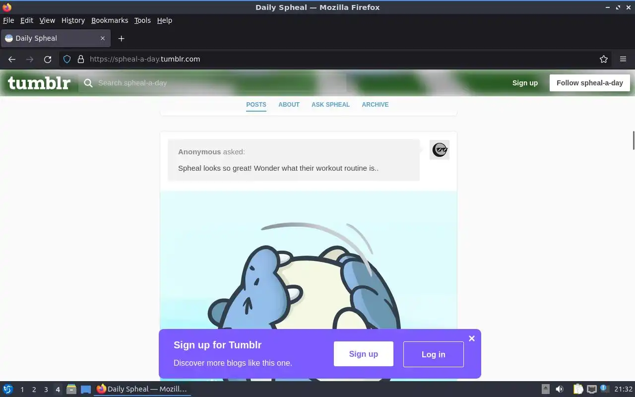Show site security lock info
This screenshot has width=635, height=397.
[x=81, y=59]
